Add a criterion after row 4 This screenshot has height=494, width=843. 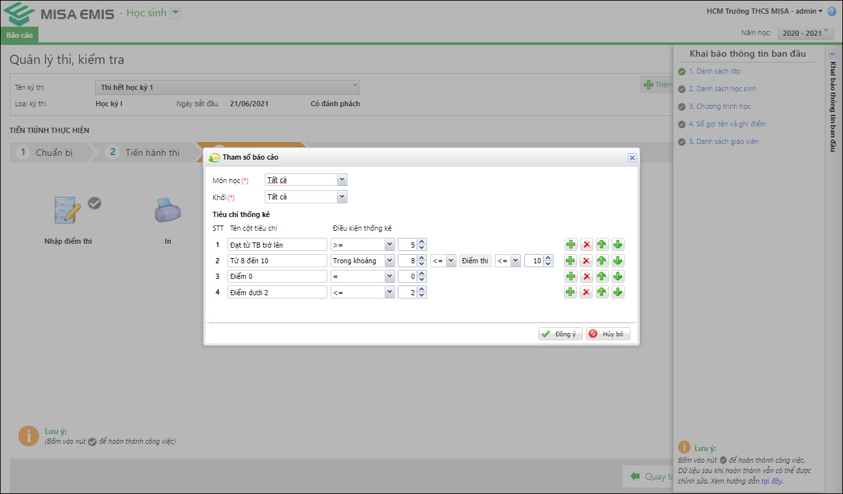click(x=570, y=293)
